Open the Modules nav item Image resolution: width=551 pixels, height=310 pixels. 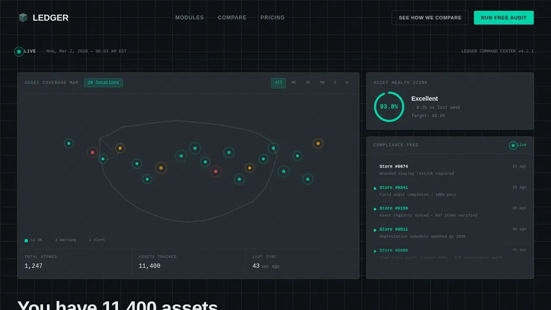[189, 18]
